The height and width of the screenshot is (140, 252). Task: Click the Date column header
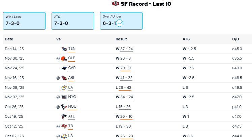coord(9,39)
